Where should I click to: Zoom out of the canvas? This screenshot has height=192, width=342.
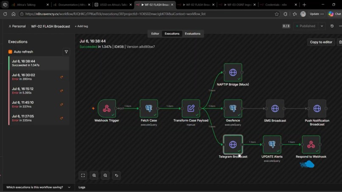click(105, 175)
